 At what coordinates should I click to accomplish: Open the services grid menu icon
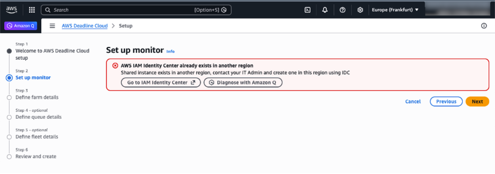32,10
